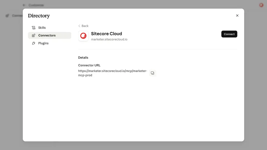Click the Skills scroll icon in sidebar

pos(34,28)
